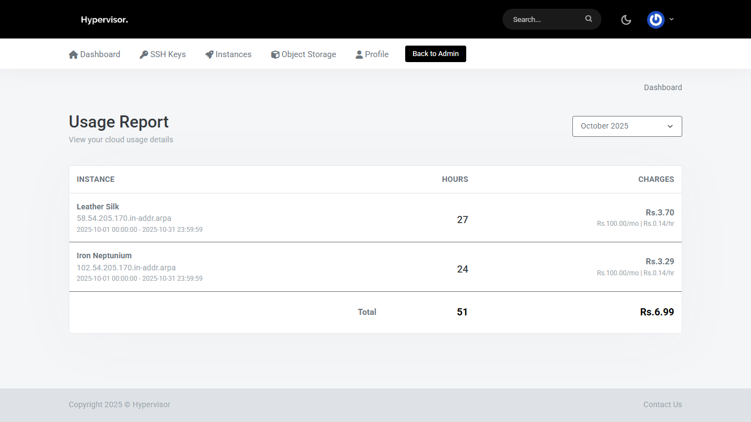Screen dimensions: 751x422
Task: Go to the Instances menu item
Action: [x=233, y=54]
